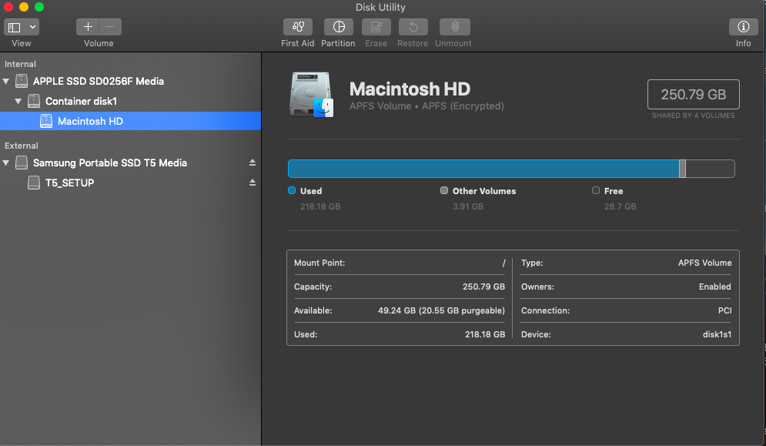Click the First Aid stethoscope icon

click(297, 27)
